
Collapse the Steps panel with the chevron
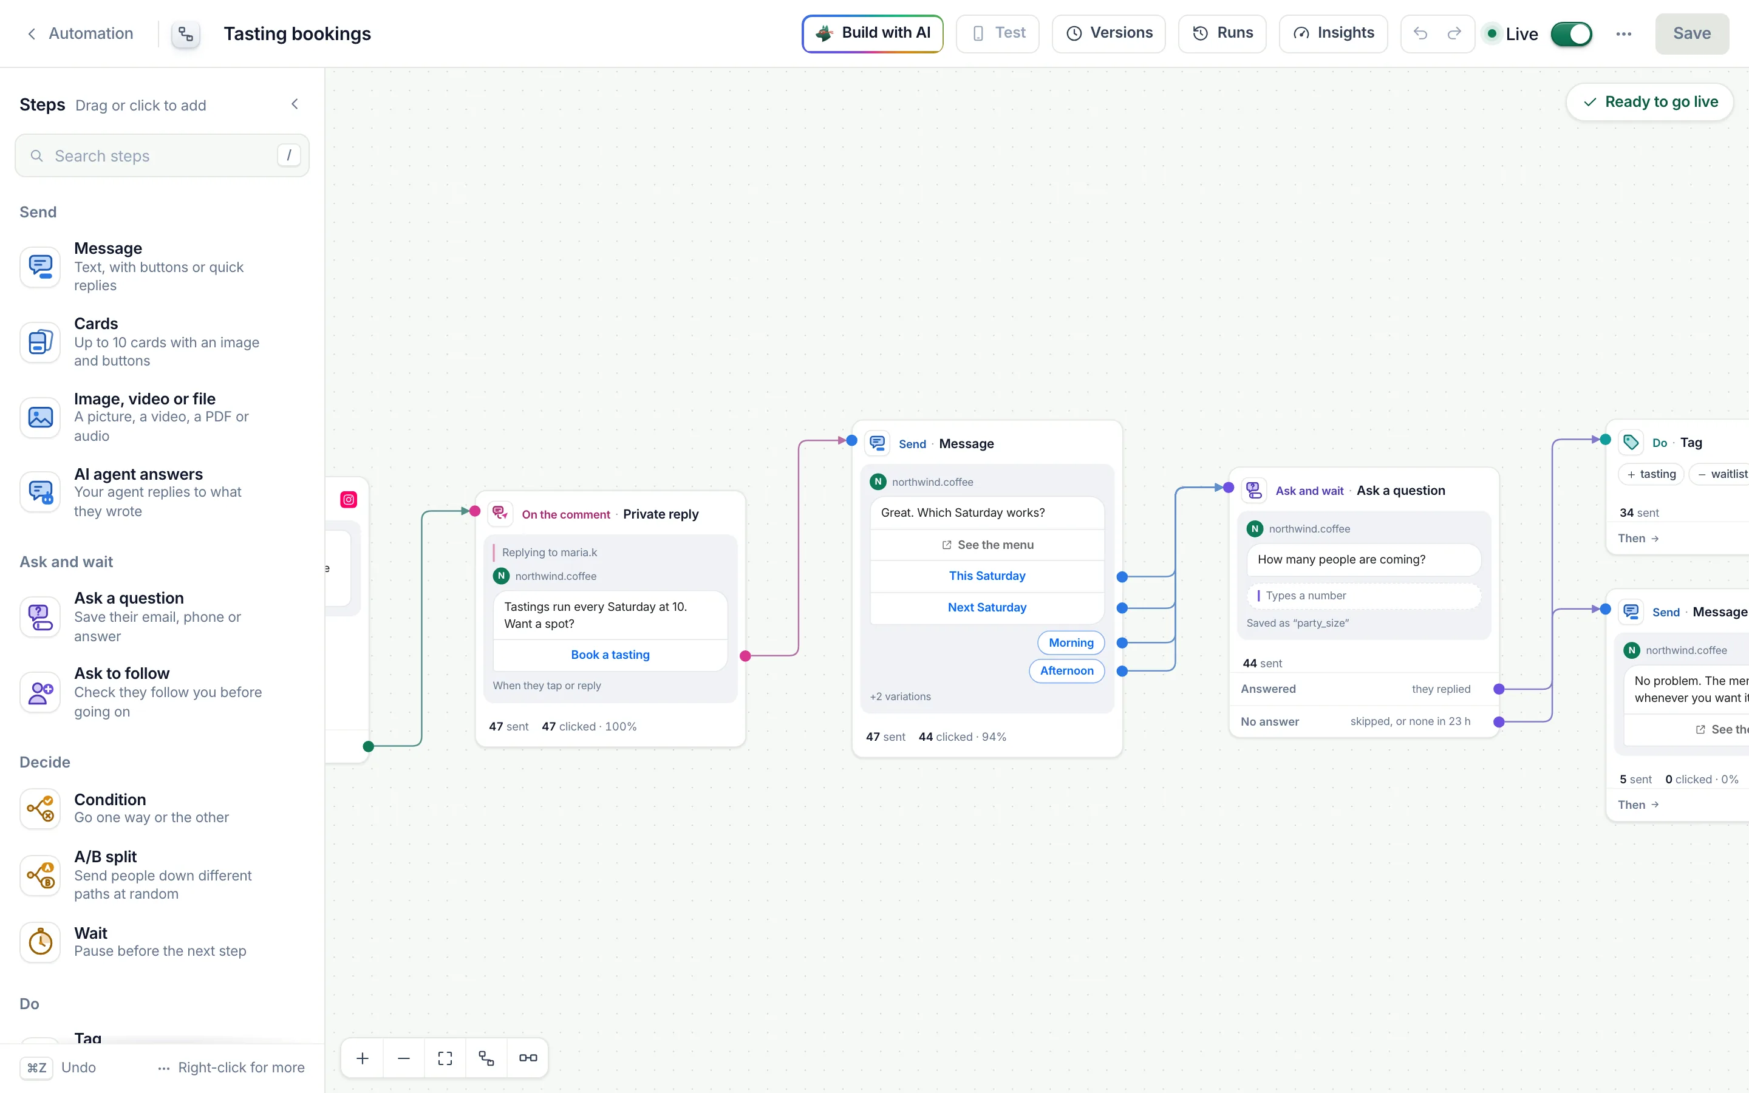coord(294,104)
